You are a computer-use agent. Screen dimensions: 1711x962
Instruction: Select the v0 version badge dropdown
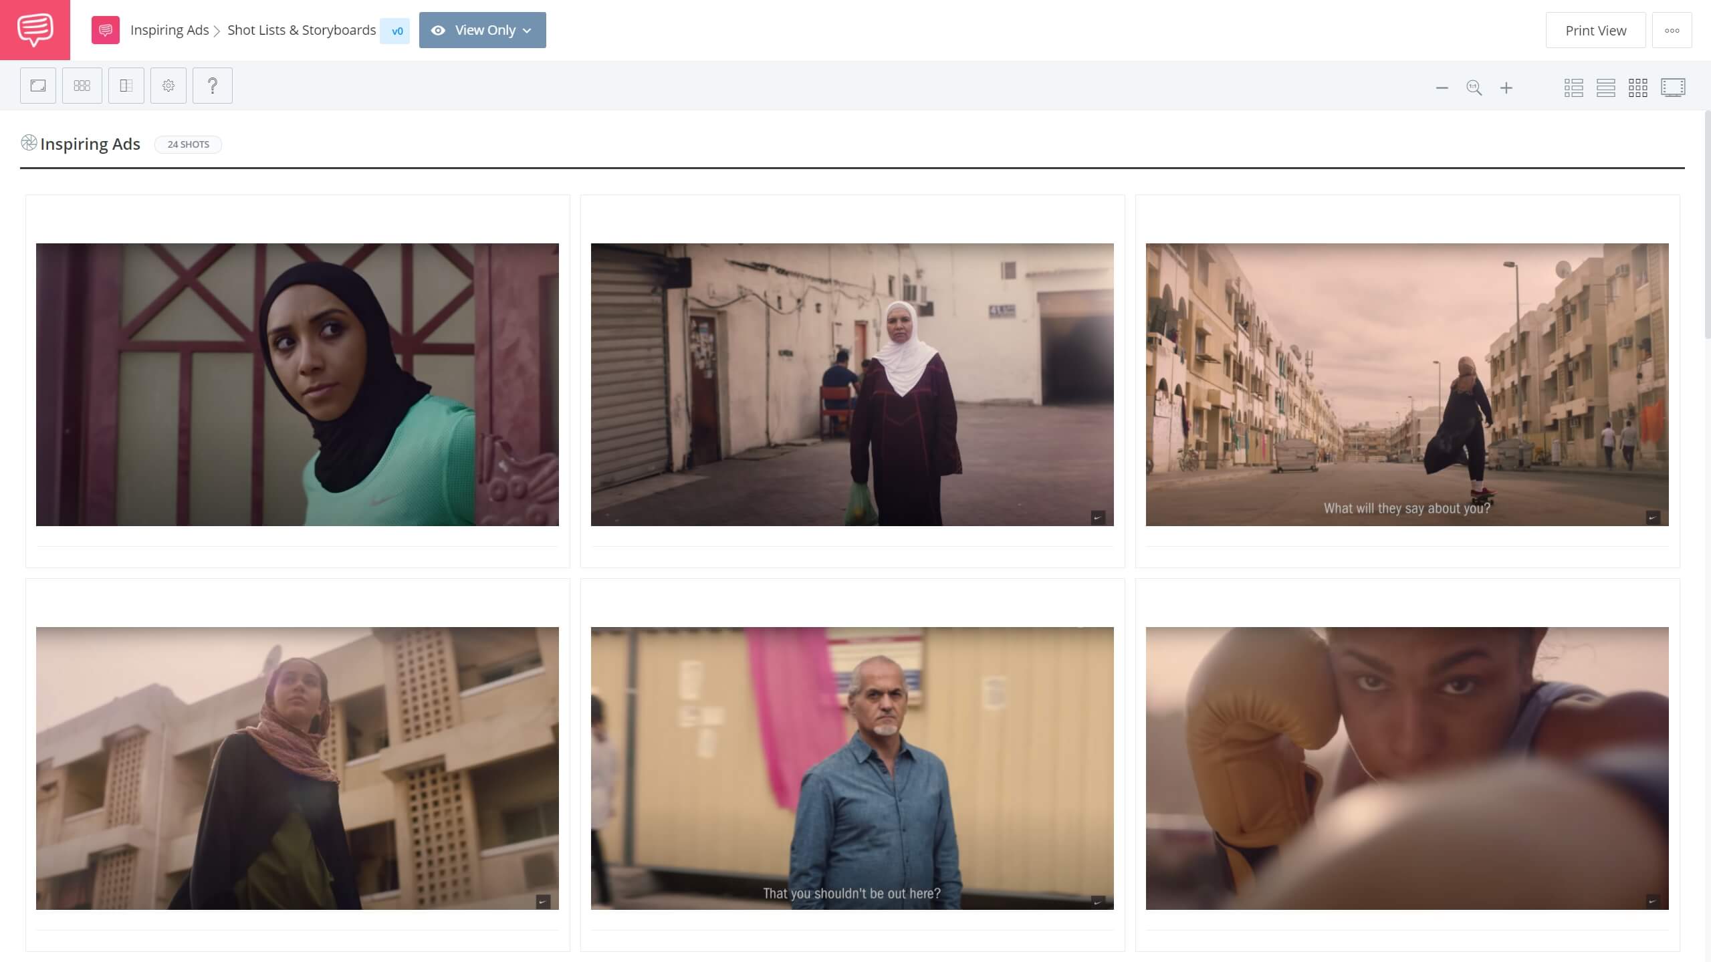pos(396,31)
